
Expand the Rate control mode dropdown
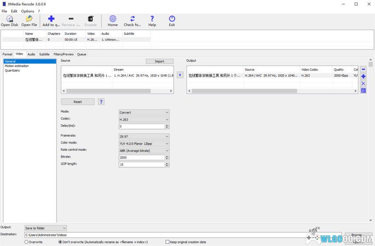click(144, 151)
